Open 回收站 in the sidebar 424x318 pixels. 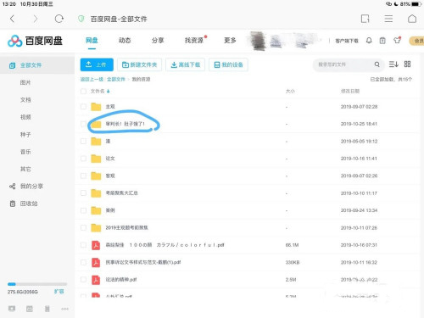click(x=29, y=204)
